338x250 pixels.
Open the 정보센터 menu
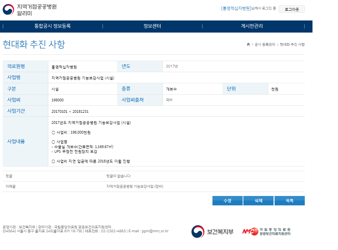[152, 26]
